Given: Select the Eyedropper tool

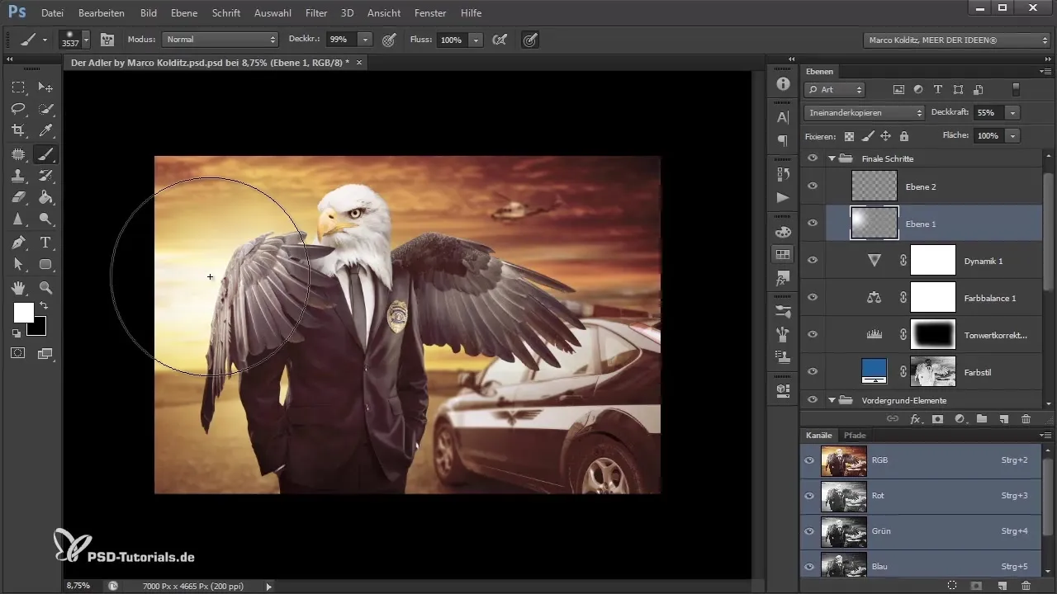Looking at the screenshot, I should pyautogui.click(x=46, y=130).
